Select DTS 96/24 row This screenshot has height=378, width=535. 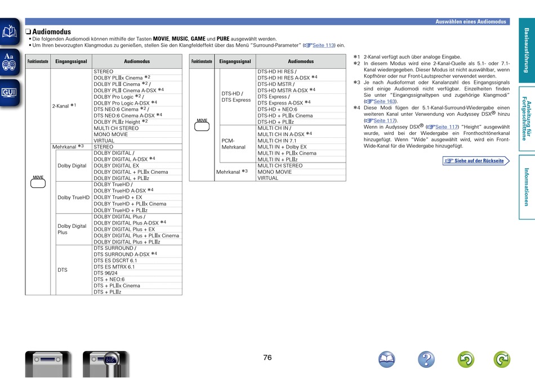[137, 273]
